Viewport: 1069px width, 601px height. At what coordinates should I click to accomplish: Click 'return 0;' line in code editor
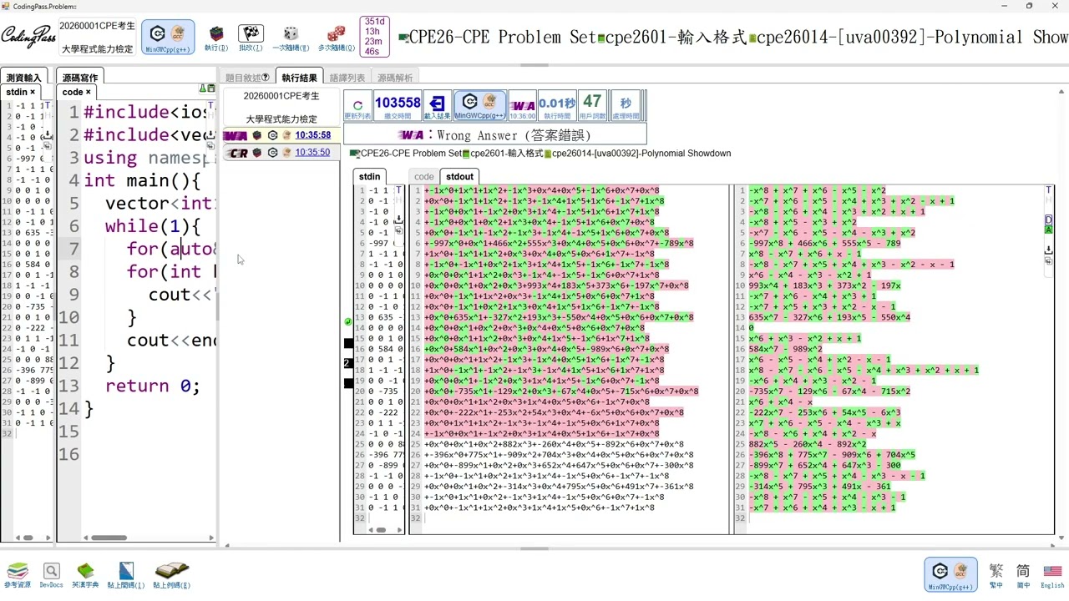click(x=152, y=386)
